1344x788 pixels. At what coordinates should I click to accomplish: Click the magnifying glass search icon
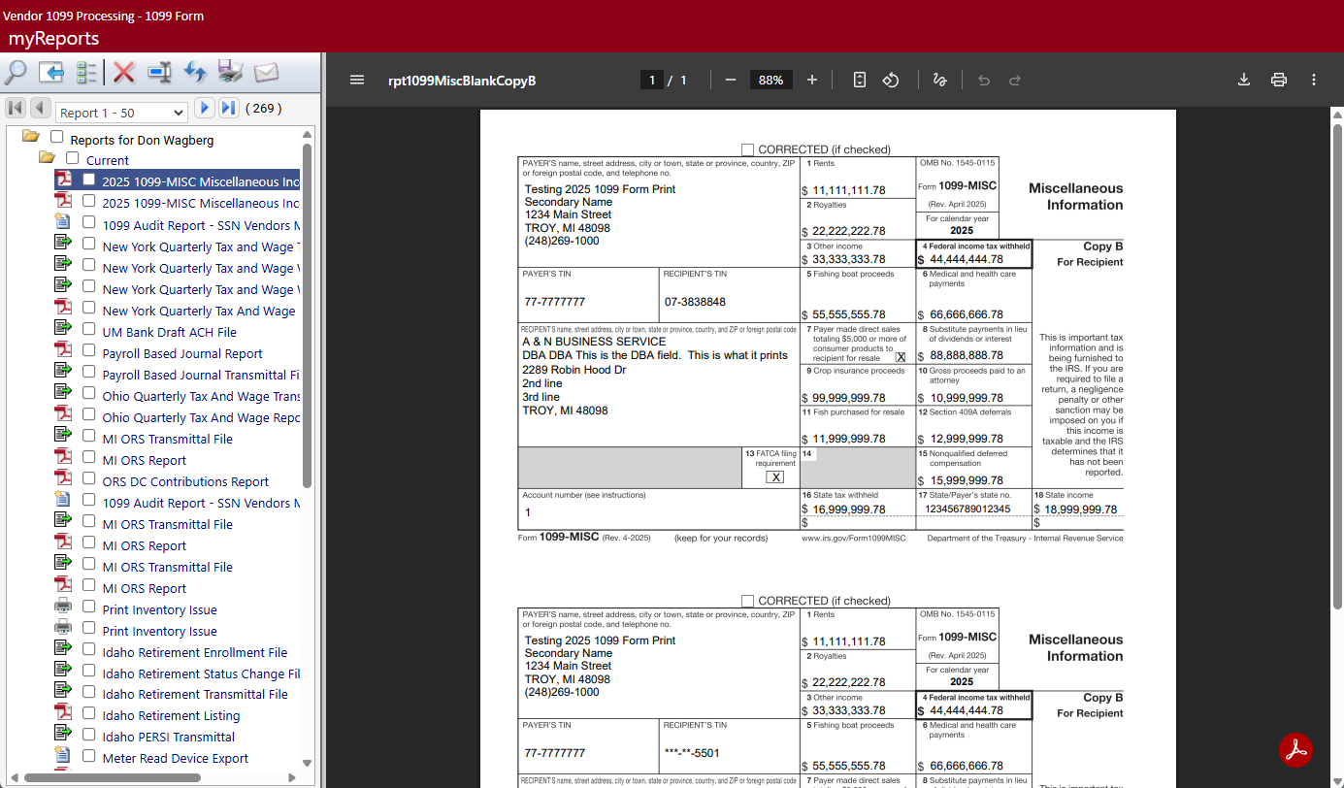tap(16, 73)
